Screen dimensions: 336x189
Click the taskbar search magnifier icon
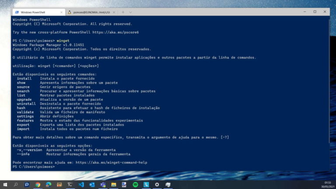coord(16,185)
